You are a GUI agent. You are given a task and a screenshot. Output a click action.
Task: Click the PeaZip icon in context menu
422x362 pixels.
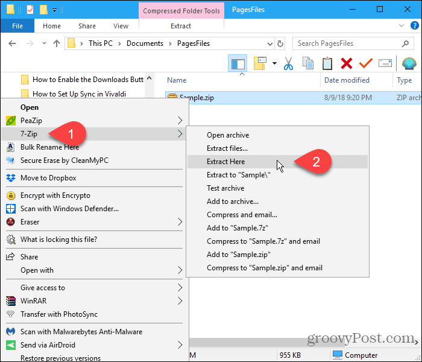coord(11,121)
